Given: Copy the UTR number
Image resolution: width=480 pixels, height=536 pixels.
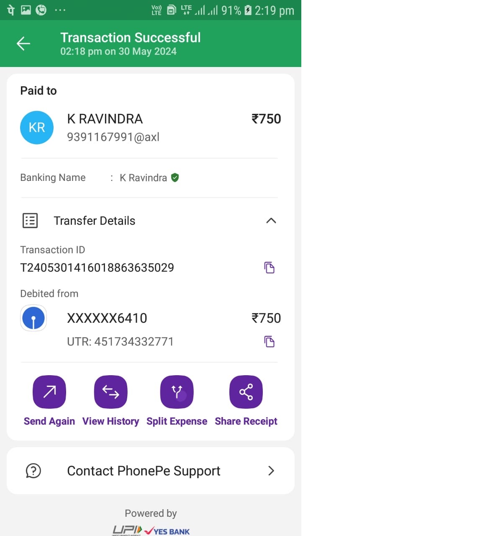Looking at the screenshot, I should point(270,342).
